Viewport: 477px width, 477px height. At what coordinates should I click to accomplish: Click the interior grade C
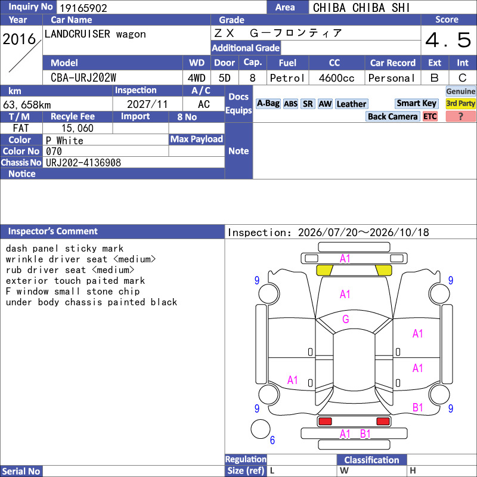463,78
